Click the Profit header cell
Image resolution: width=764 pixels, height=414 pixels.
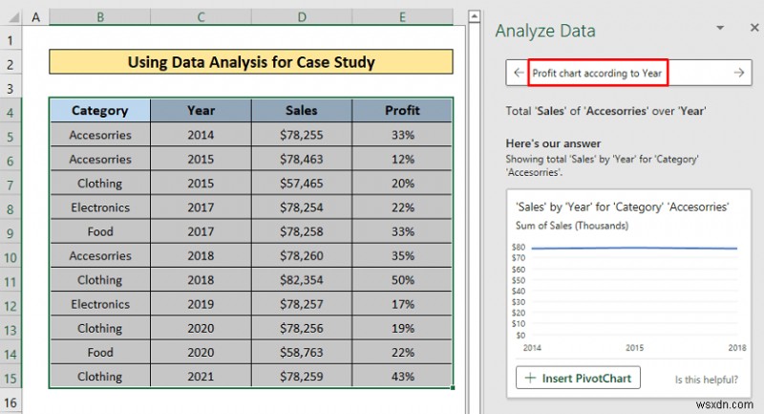(402, 111)
